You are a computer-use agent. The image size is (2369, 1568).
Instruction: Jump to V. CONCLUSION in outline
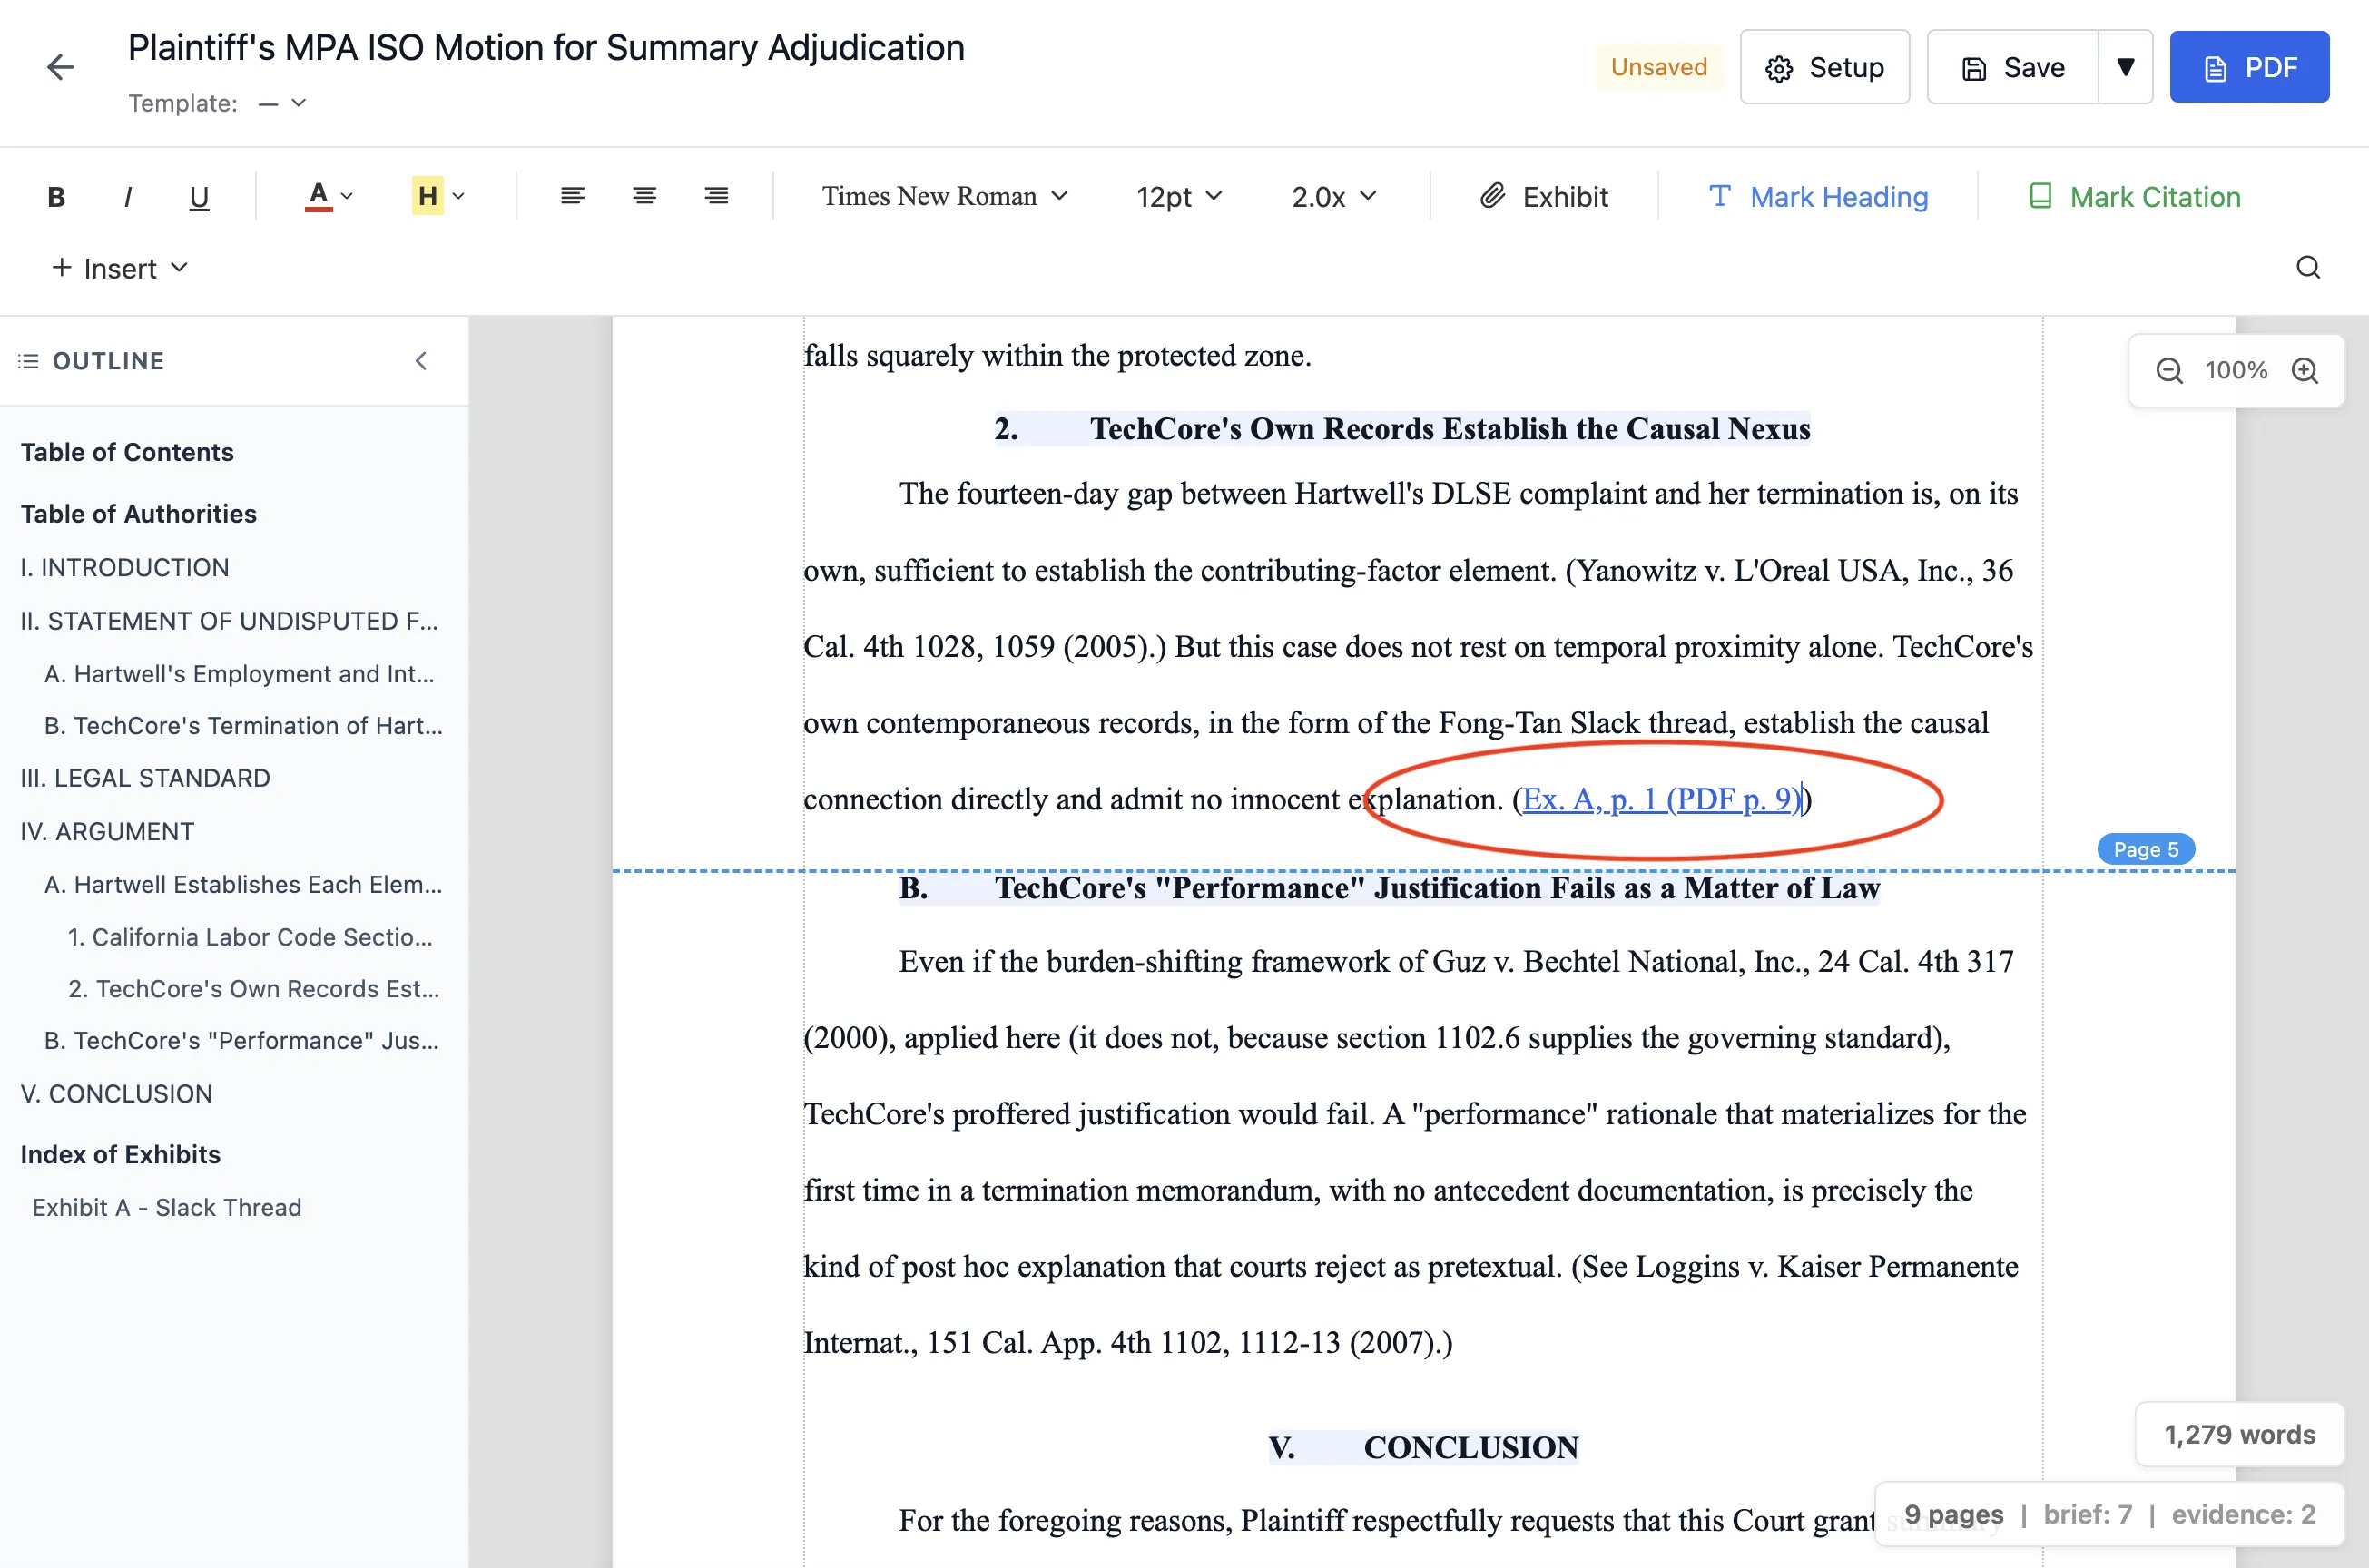pos(116,1093)
